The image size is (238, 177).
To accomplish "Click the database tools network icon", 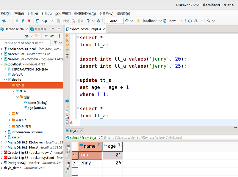I will (x=196, y=21).
